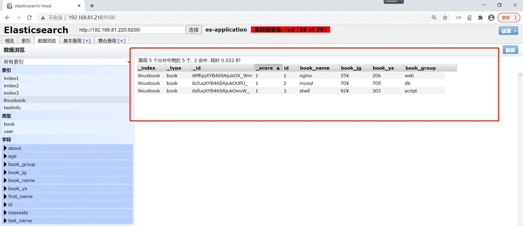Select the book type
523x226 pixels.
pos(67,124)
